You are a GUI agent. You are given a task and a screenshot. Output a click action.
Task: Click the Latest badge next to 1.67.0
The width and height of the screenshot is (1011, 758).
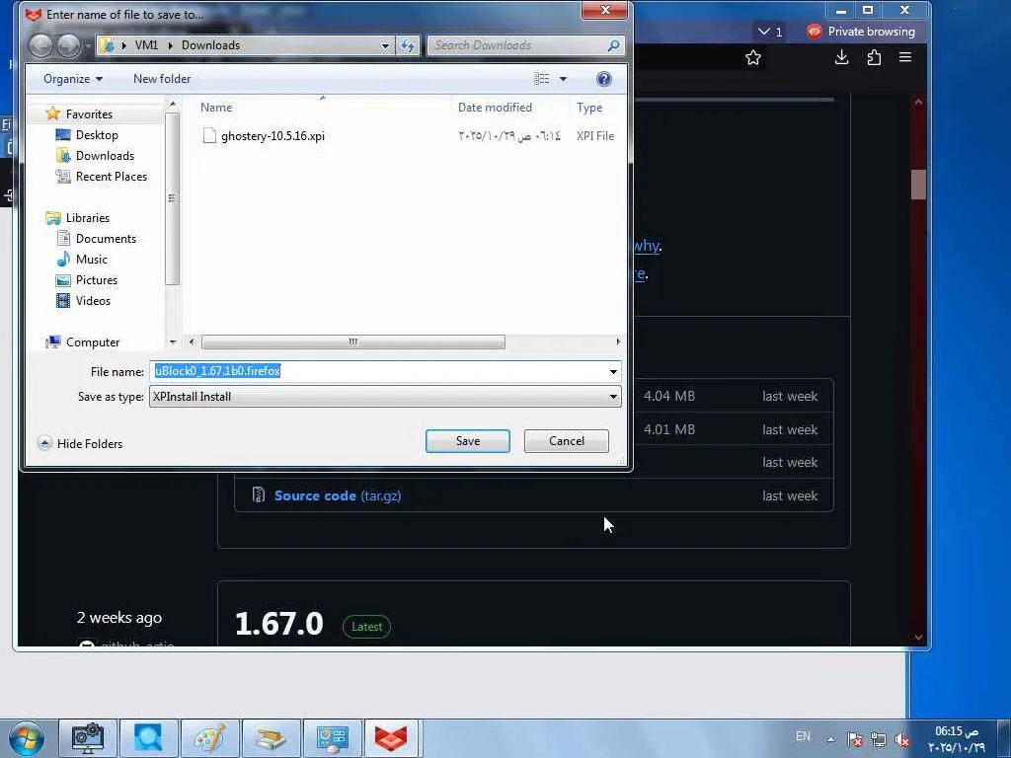367,627
